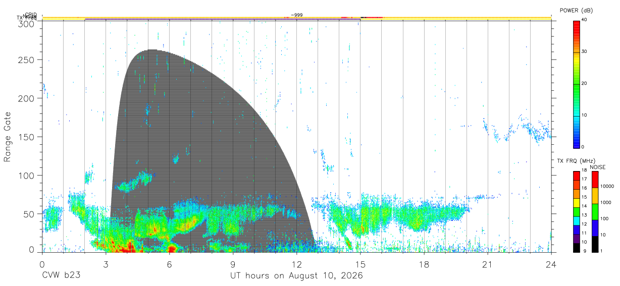Click the 21 tick on the UT hours axis

tap(488, 264)
